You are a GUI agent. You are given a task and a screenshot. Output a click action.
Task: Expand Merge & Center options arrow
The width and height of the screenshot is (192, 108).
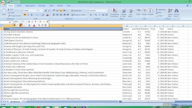[x=87, y=15]
